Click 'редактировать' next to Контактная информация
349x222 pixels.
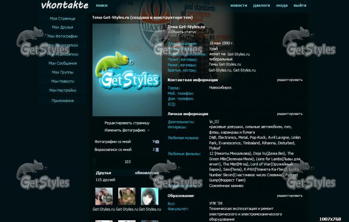point(289,80)
